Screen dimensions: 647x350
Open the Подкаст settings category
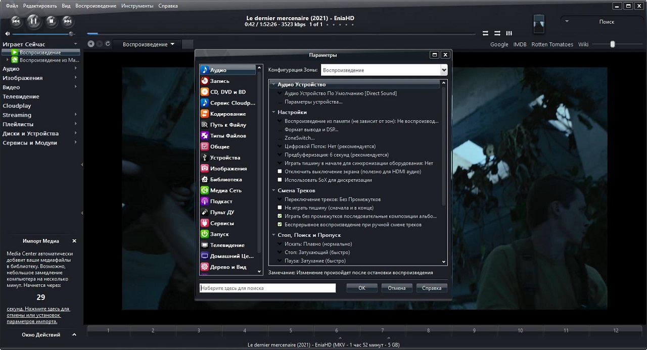[221, 202]
